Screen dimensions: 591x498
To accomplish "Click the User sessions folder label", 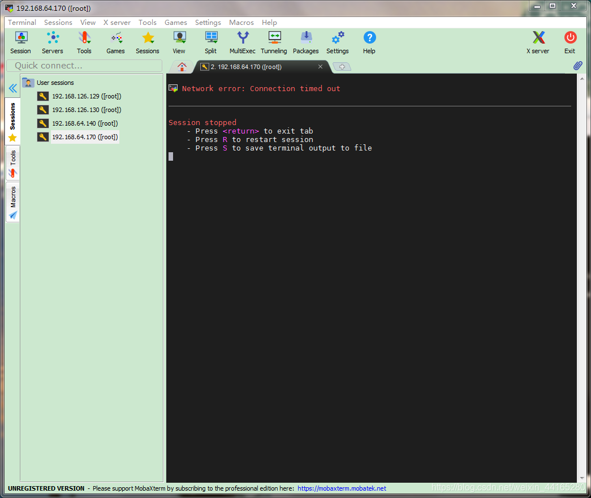I will pos(55,83).
